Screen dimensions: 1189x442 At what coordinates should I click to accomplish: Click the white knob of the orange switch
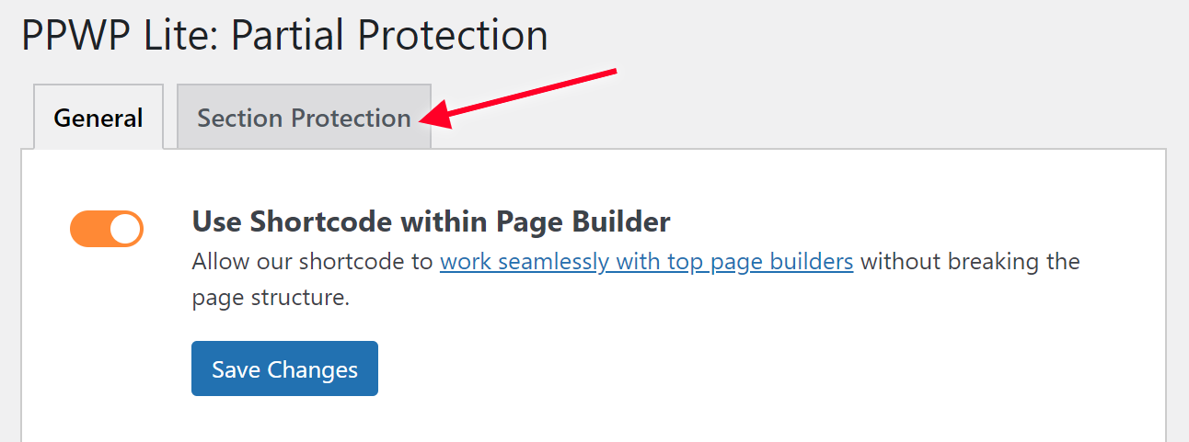tap(126, 229)
